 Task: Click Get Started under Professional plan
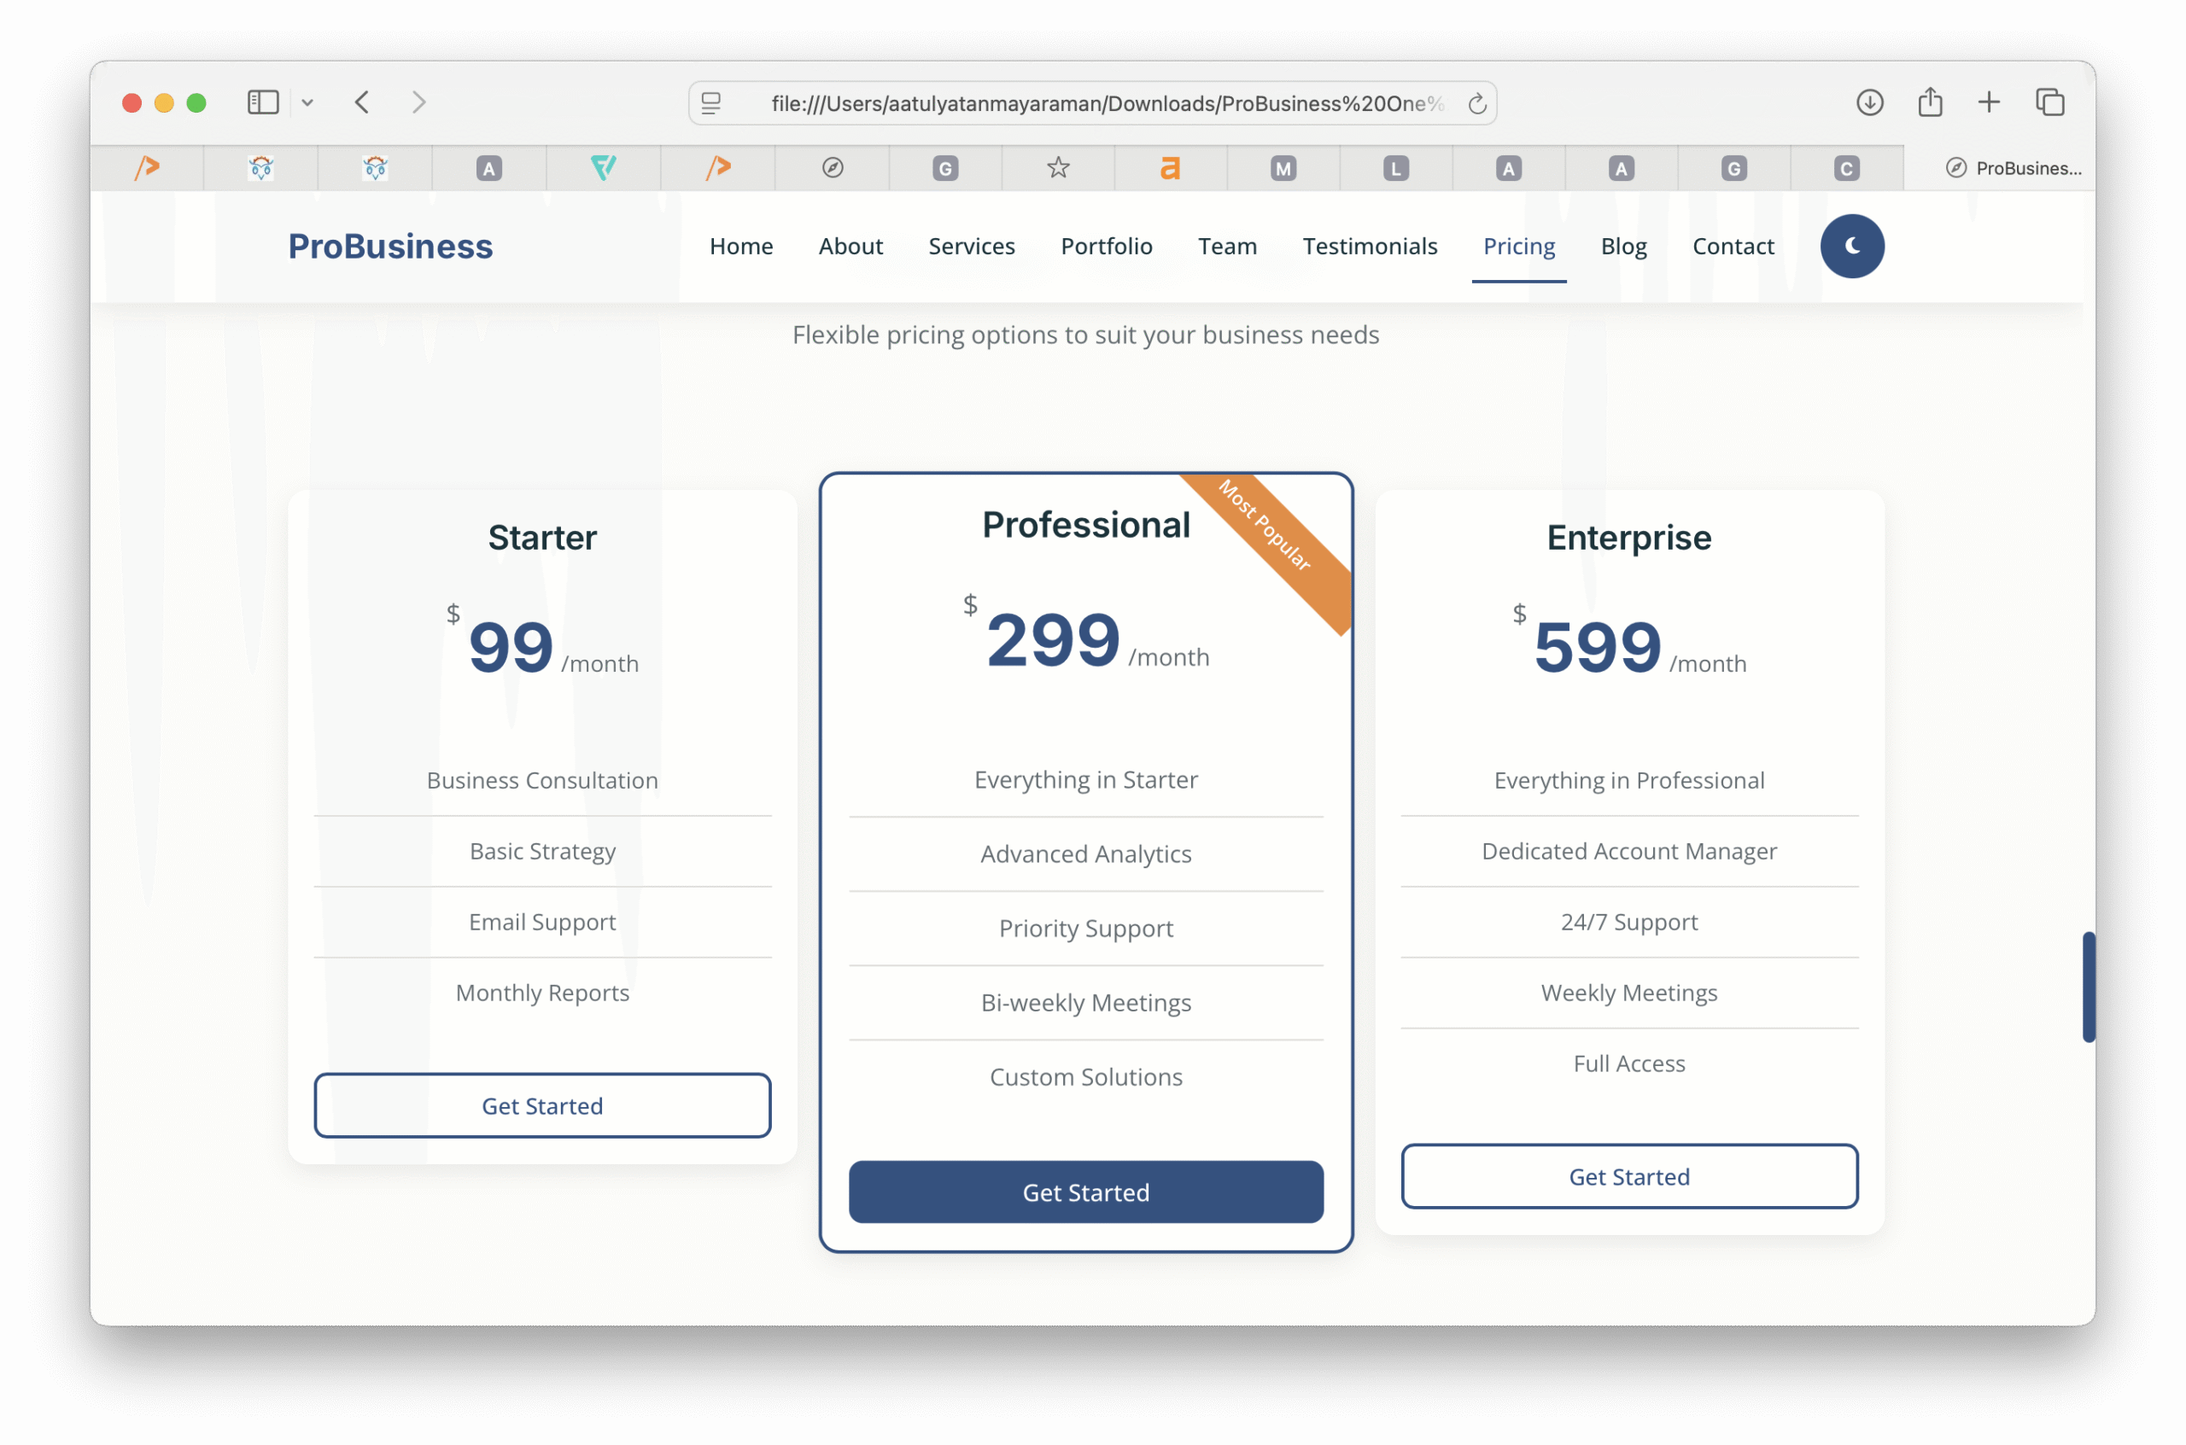1085,1192
